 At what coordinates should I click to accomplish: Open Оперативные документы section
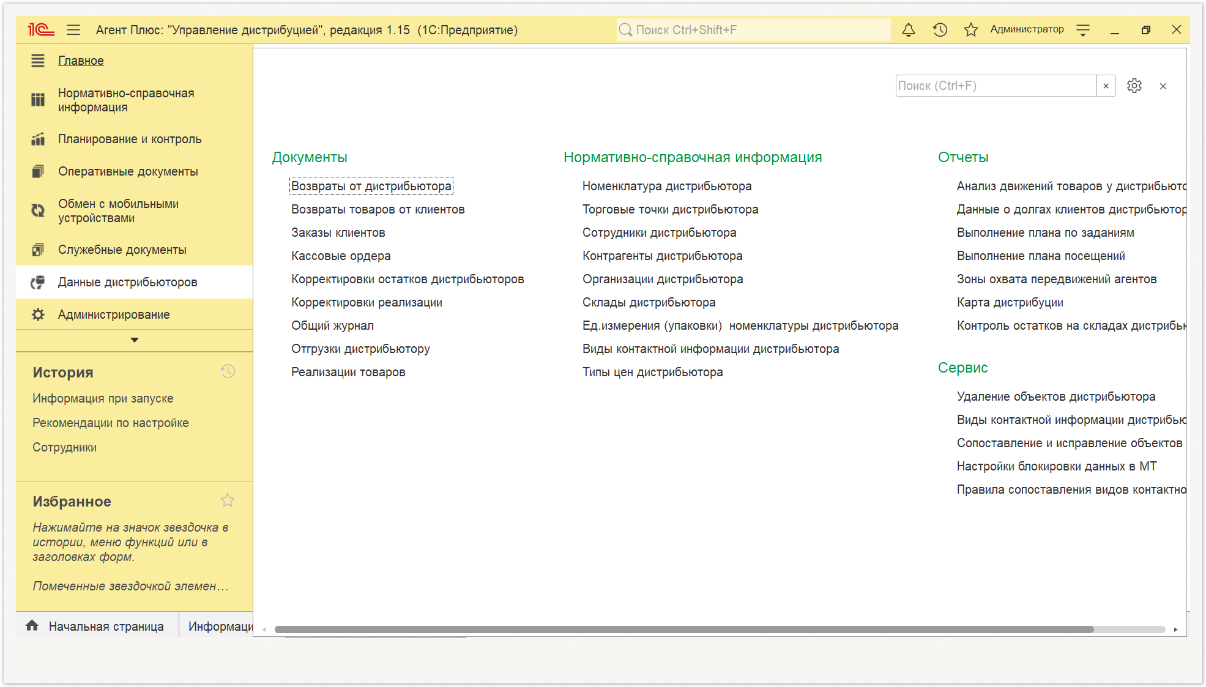pyautogui.click(x=128, y=171)
